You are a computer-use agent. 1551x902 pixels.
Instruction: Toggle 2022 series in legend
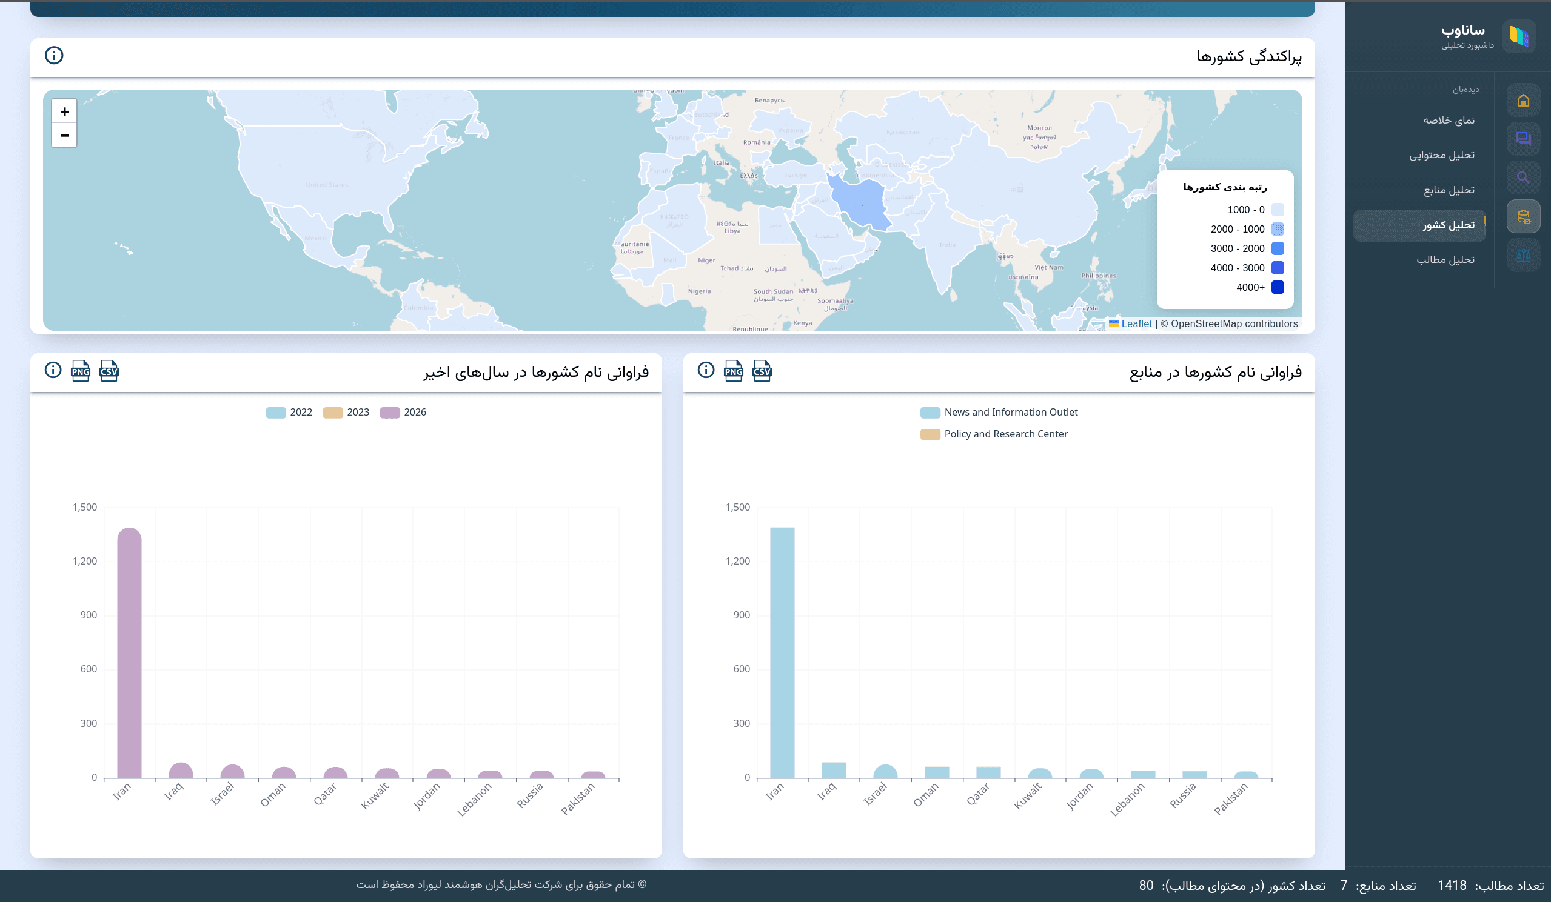point(289,413)
